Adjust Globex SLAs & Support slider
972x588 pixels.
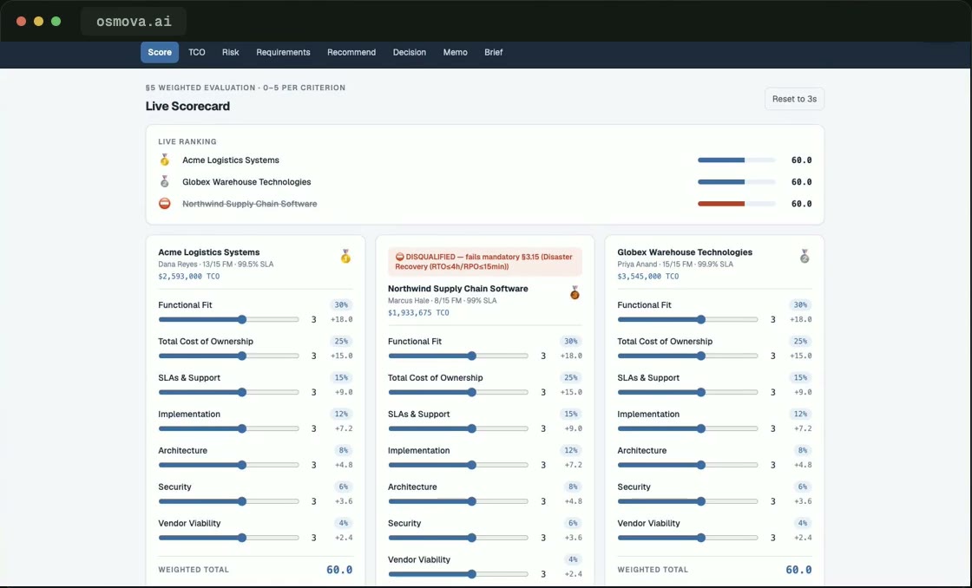pyautogui.click(x=687, y=392)
